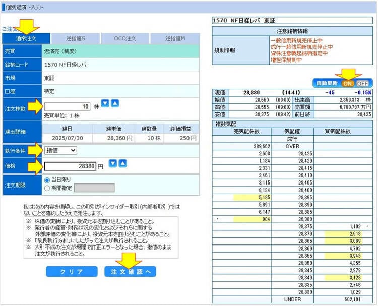Increase order quantity with up arrow
Viewport: 378px width, 306px height.
[115, 103]
